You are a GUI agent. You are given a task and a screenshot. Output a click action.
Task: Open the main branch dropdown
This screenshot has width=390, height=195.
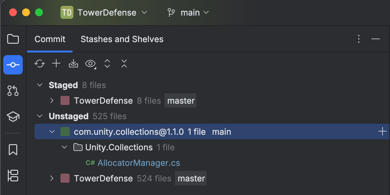coord(188,13)
